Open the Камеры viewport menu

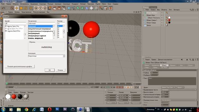coord(17,12)
